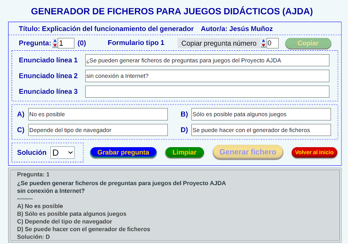Click the Generar fichero button
This screenshot has height=244, width=348.
pos(248,152)
